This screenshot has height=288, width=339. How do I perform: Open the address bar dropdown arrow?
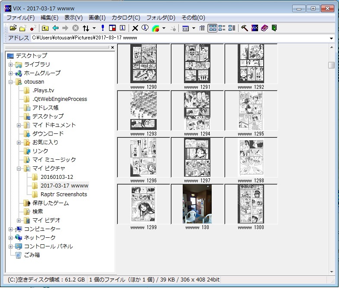click(331, 38)
